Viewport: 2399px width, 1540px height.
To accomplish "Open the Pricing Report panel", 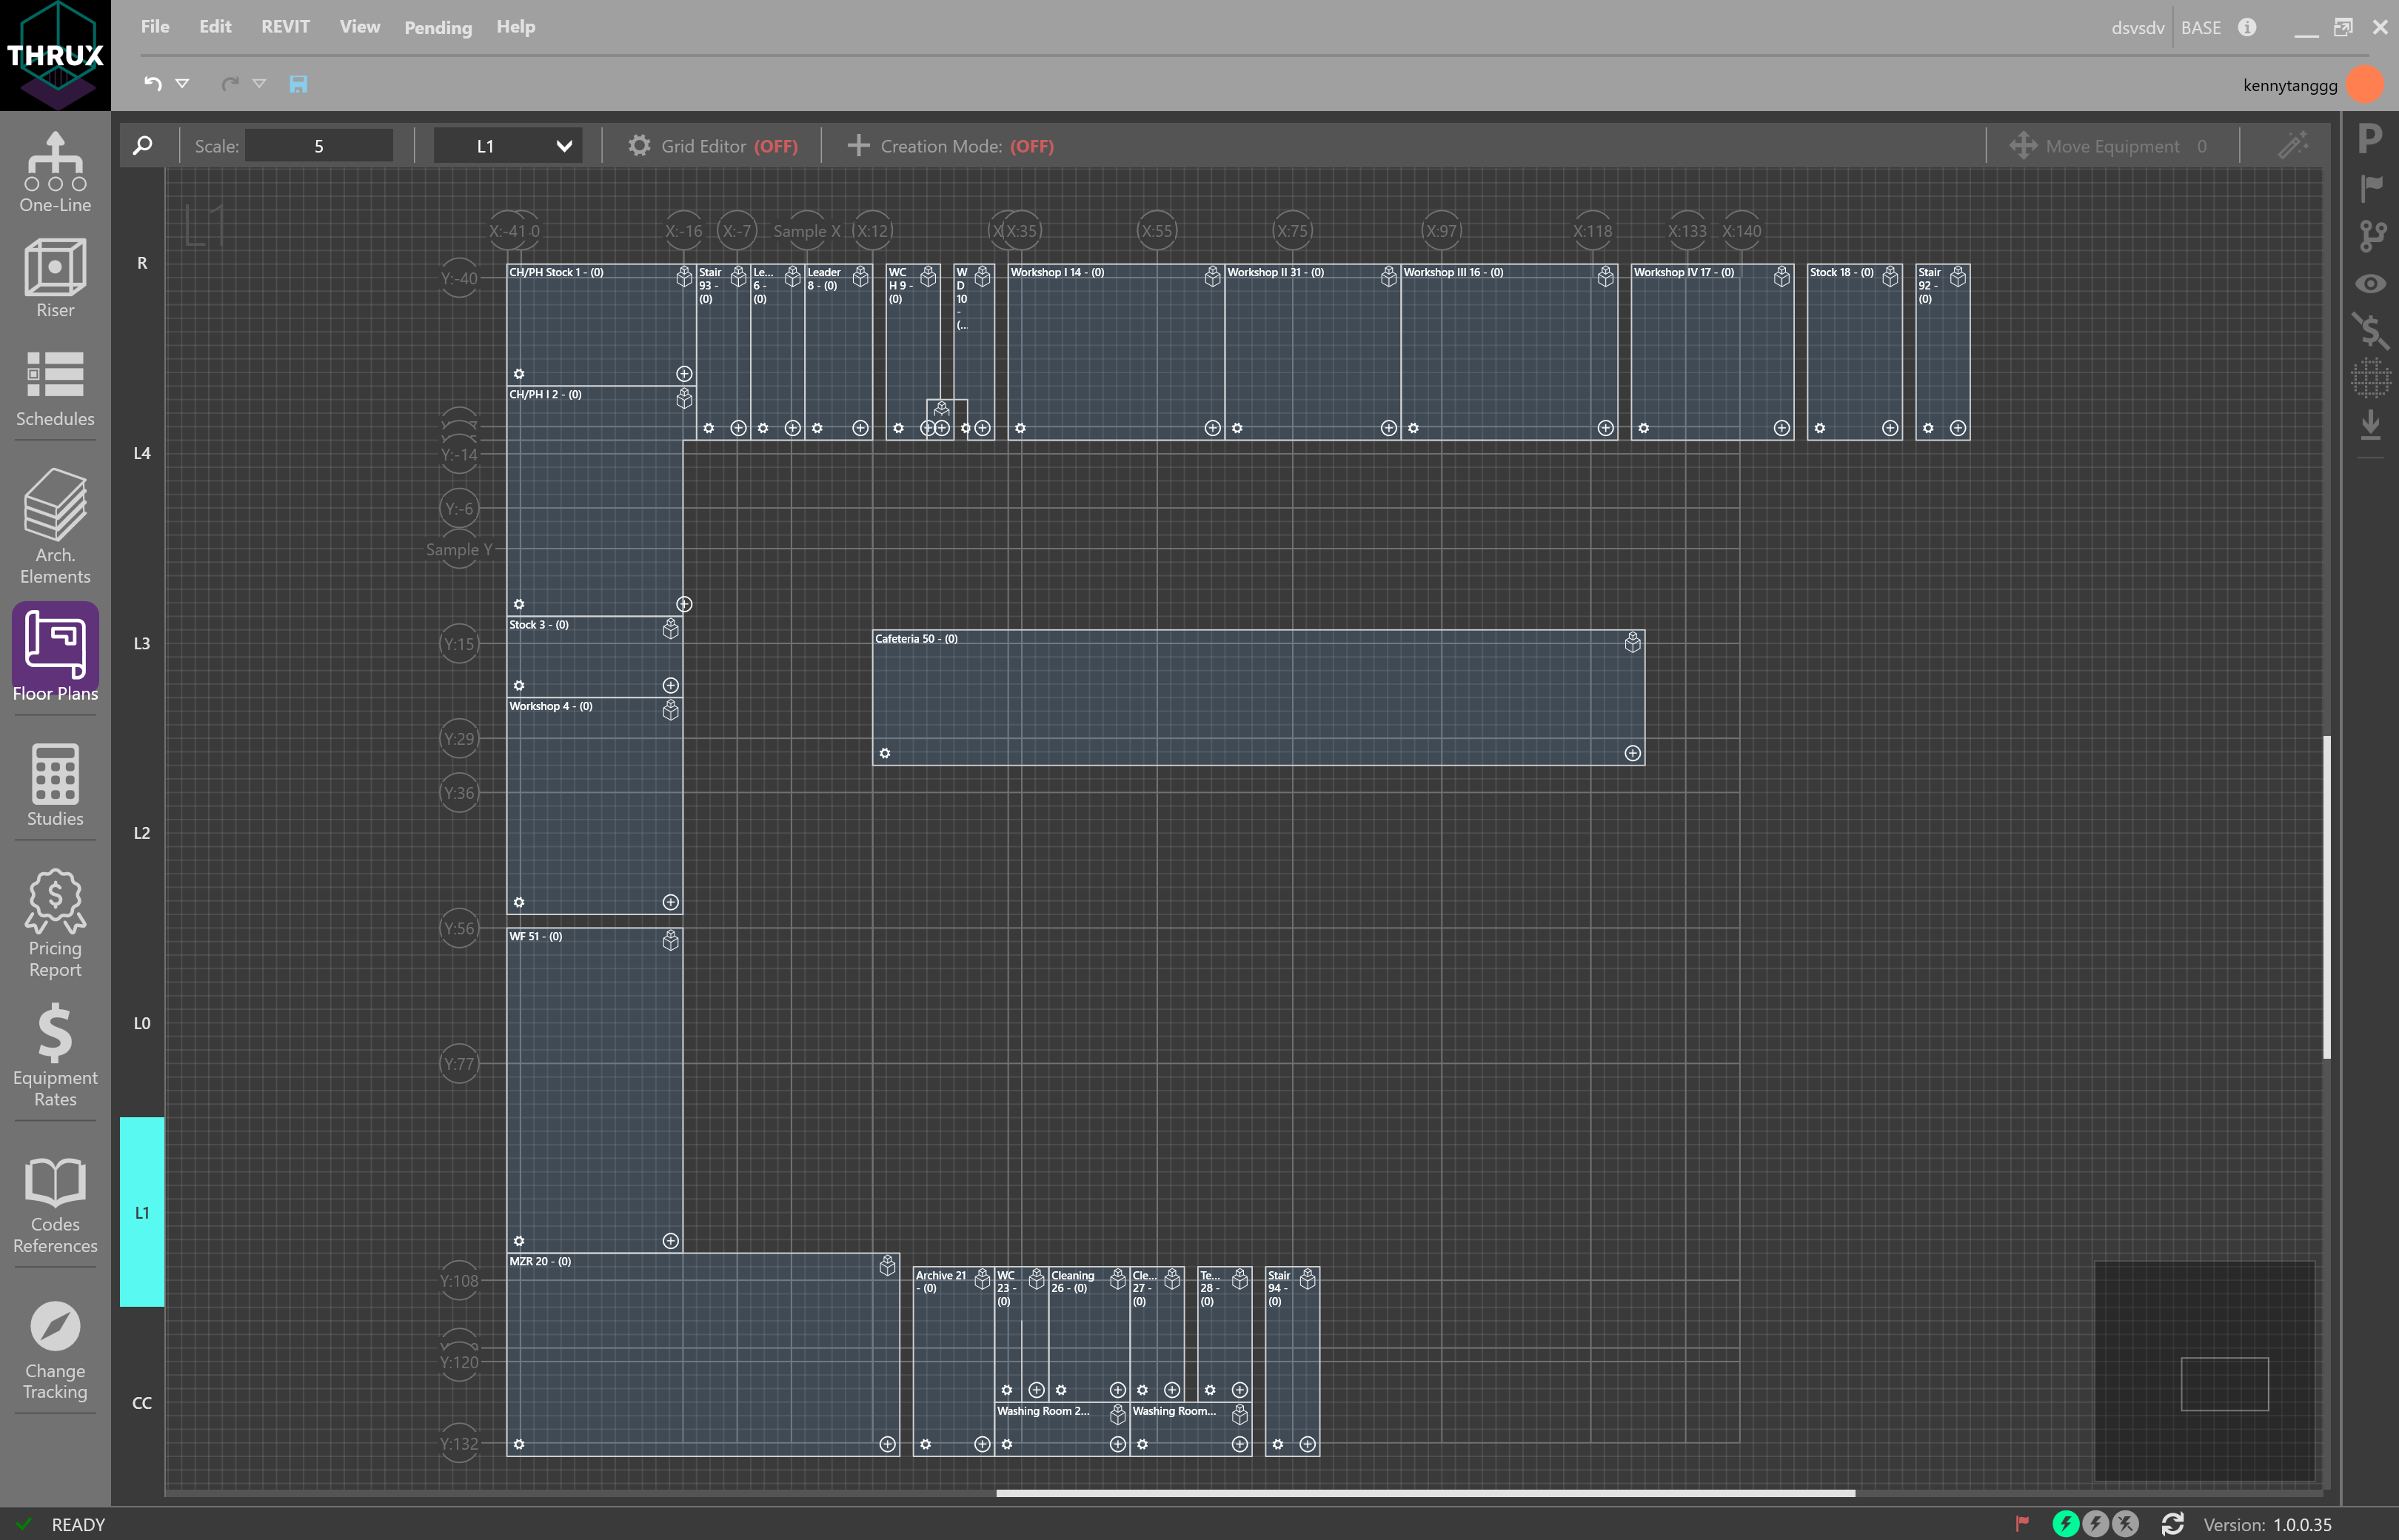I will pos(55,920).
